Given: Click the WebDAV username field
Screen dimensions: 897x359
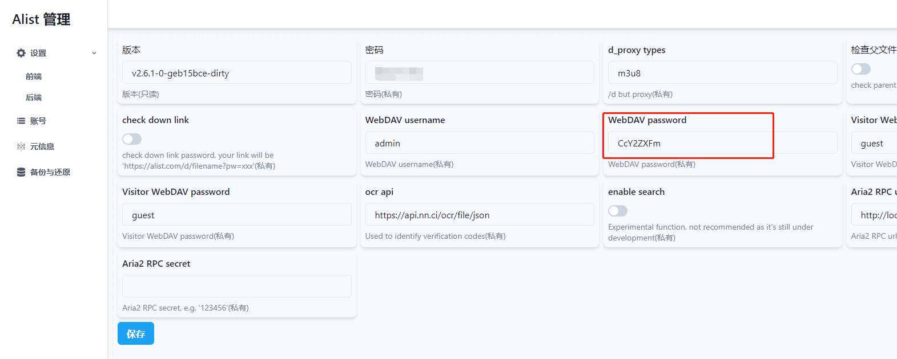Looking at the screenshot, I should pos(480,143).
